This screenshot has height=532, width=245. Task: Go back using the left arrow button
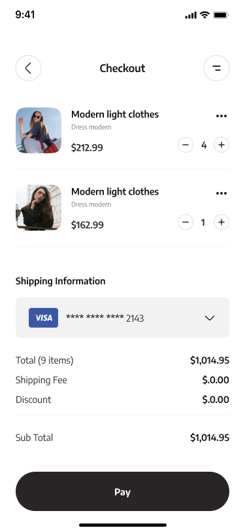click(x=29, y=68)
